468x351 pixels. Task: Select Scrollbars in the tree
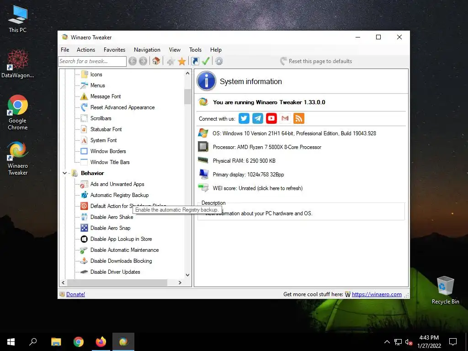pyautogui.click(x=101, y=118)
